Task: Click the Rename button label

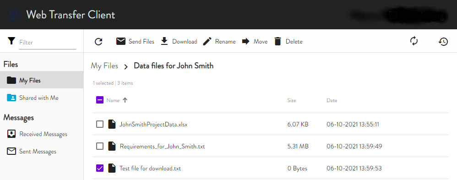Action: (225, 41)
